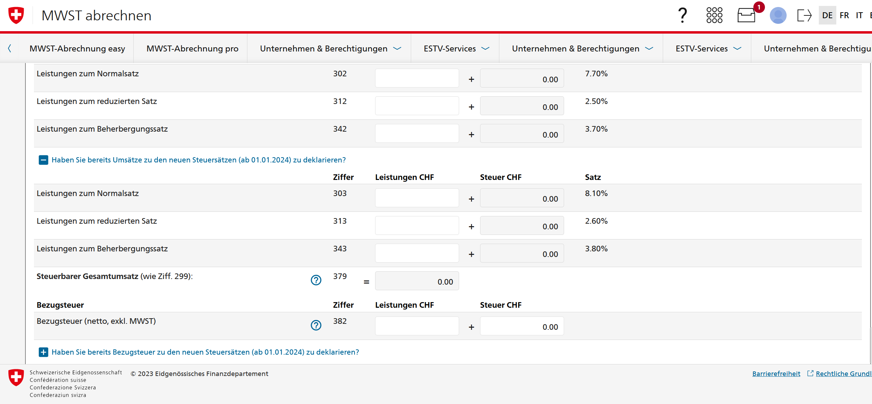Open help for Steuerbarer Gesamtumsatz row
Image resolution: width=872 pixels, height=404 pixels.
tap(316, 280)
